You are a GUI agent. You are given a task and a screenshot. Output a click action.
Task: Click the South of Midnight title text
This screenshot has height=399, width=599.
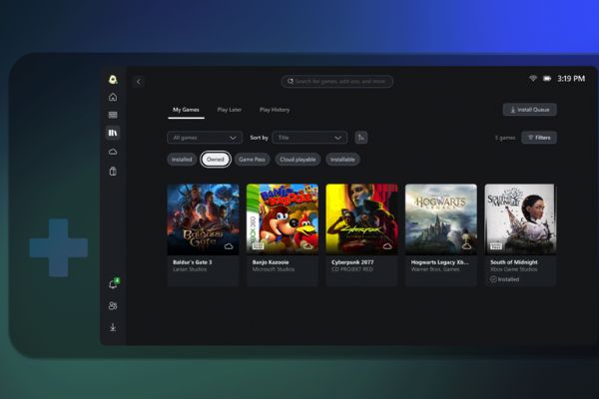click(514, 262)
